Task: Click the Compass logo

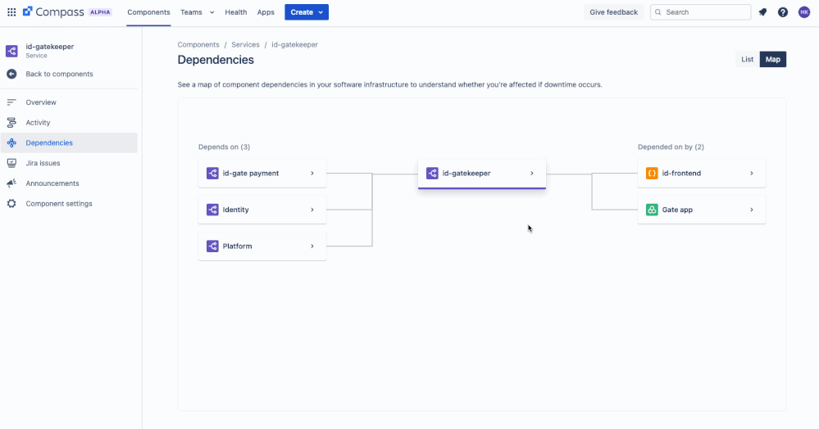Action: tap(53, 12)
